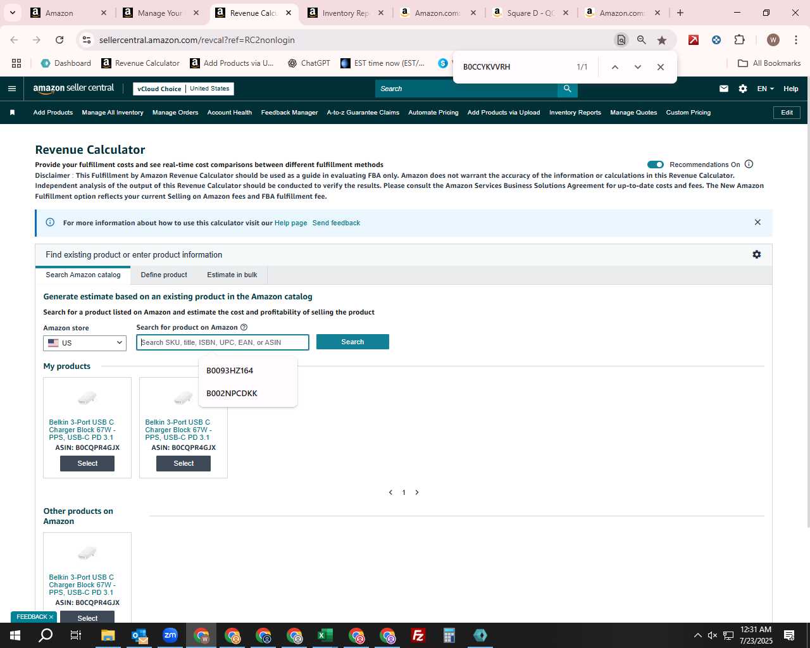This screenshot has height=648, width=810.
Task: Open the Help page link
Action: (x=290, y=223)
